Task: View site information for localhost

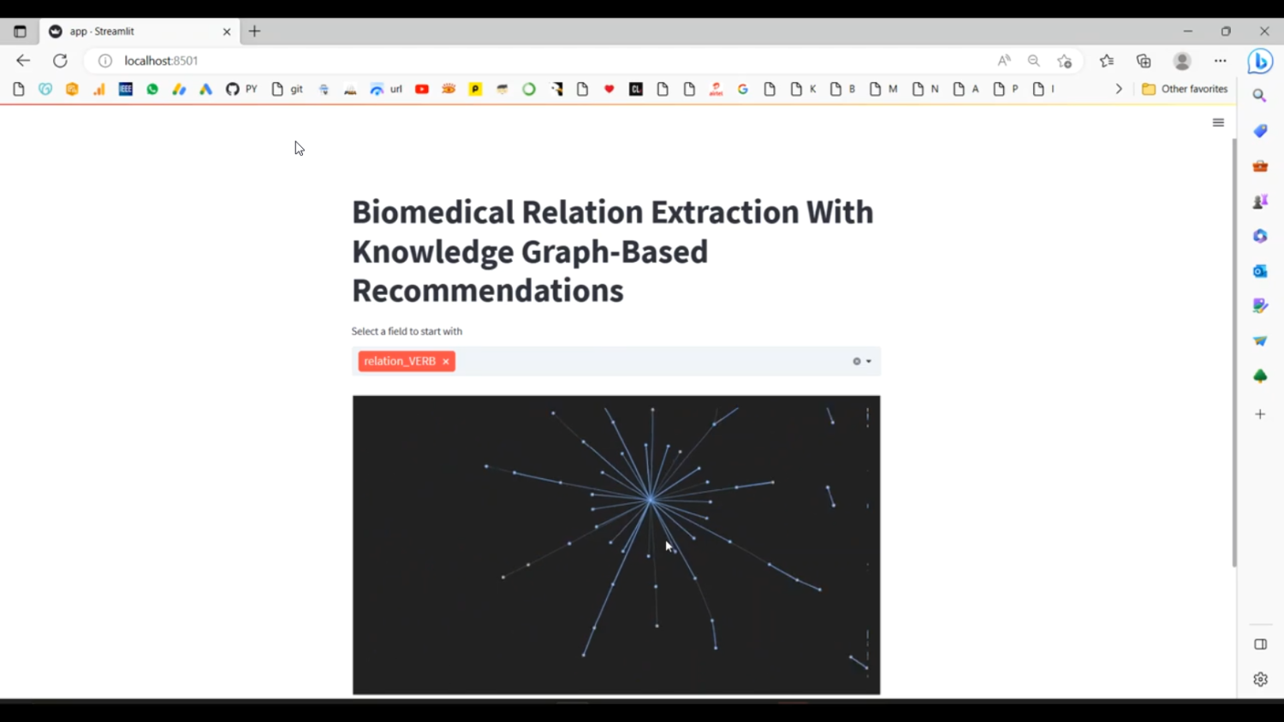Action: [x=105, y=61]
